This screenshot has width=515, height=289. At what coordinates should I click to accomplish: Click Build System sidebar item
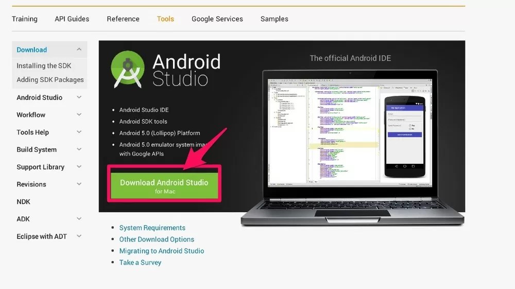[37, 150]
